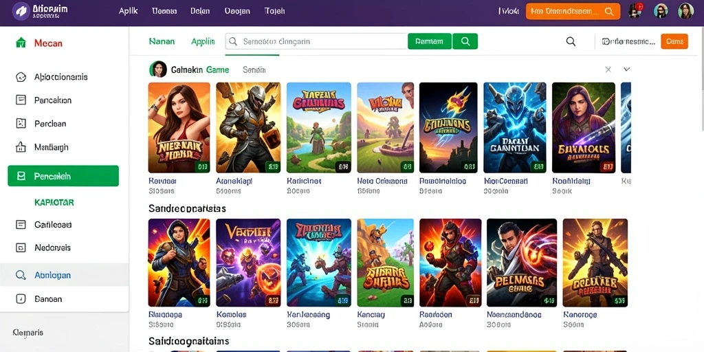Click the Galnekin Game heading text
704x352 pixels.
pos(200,69)
